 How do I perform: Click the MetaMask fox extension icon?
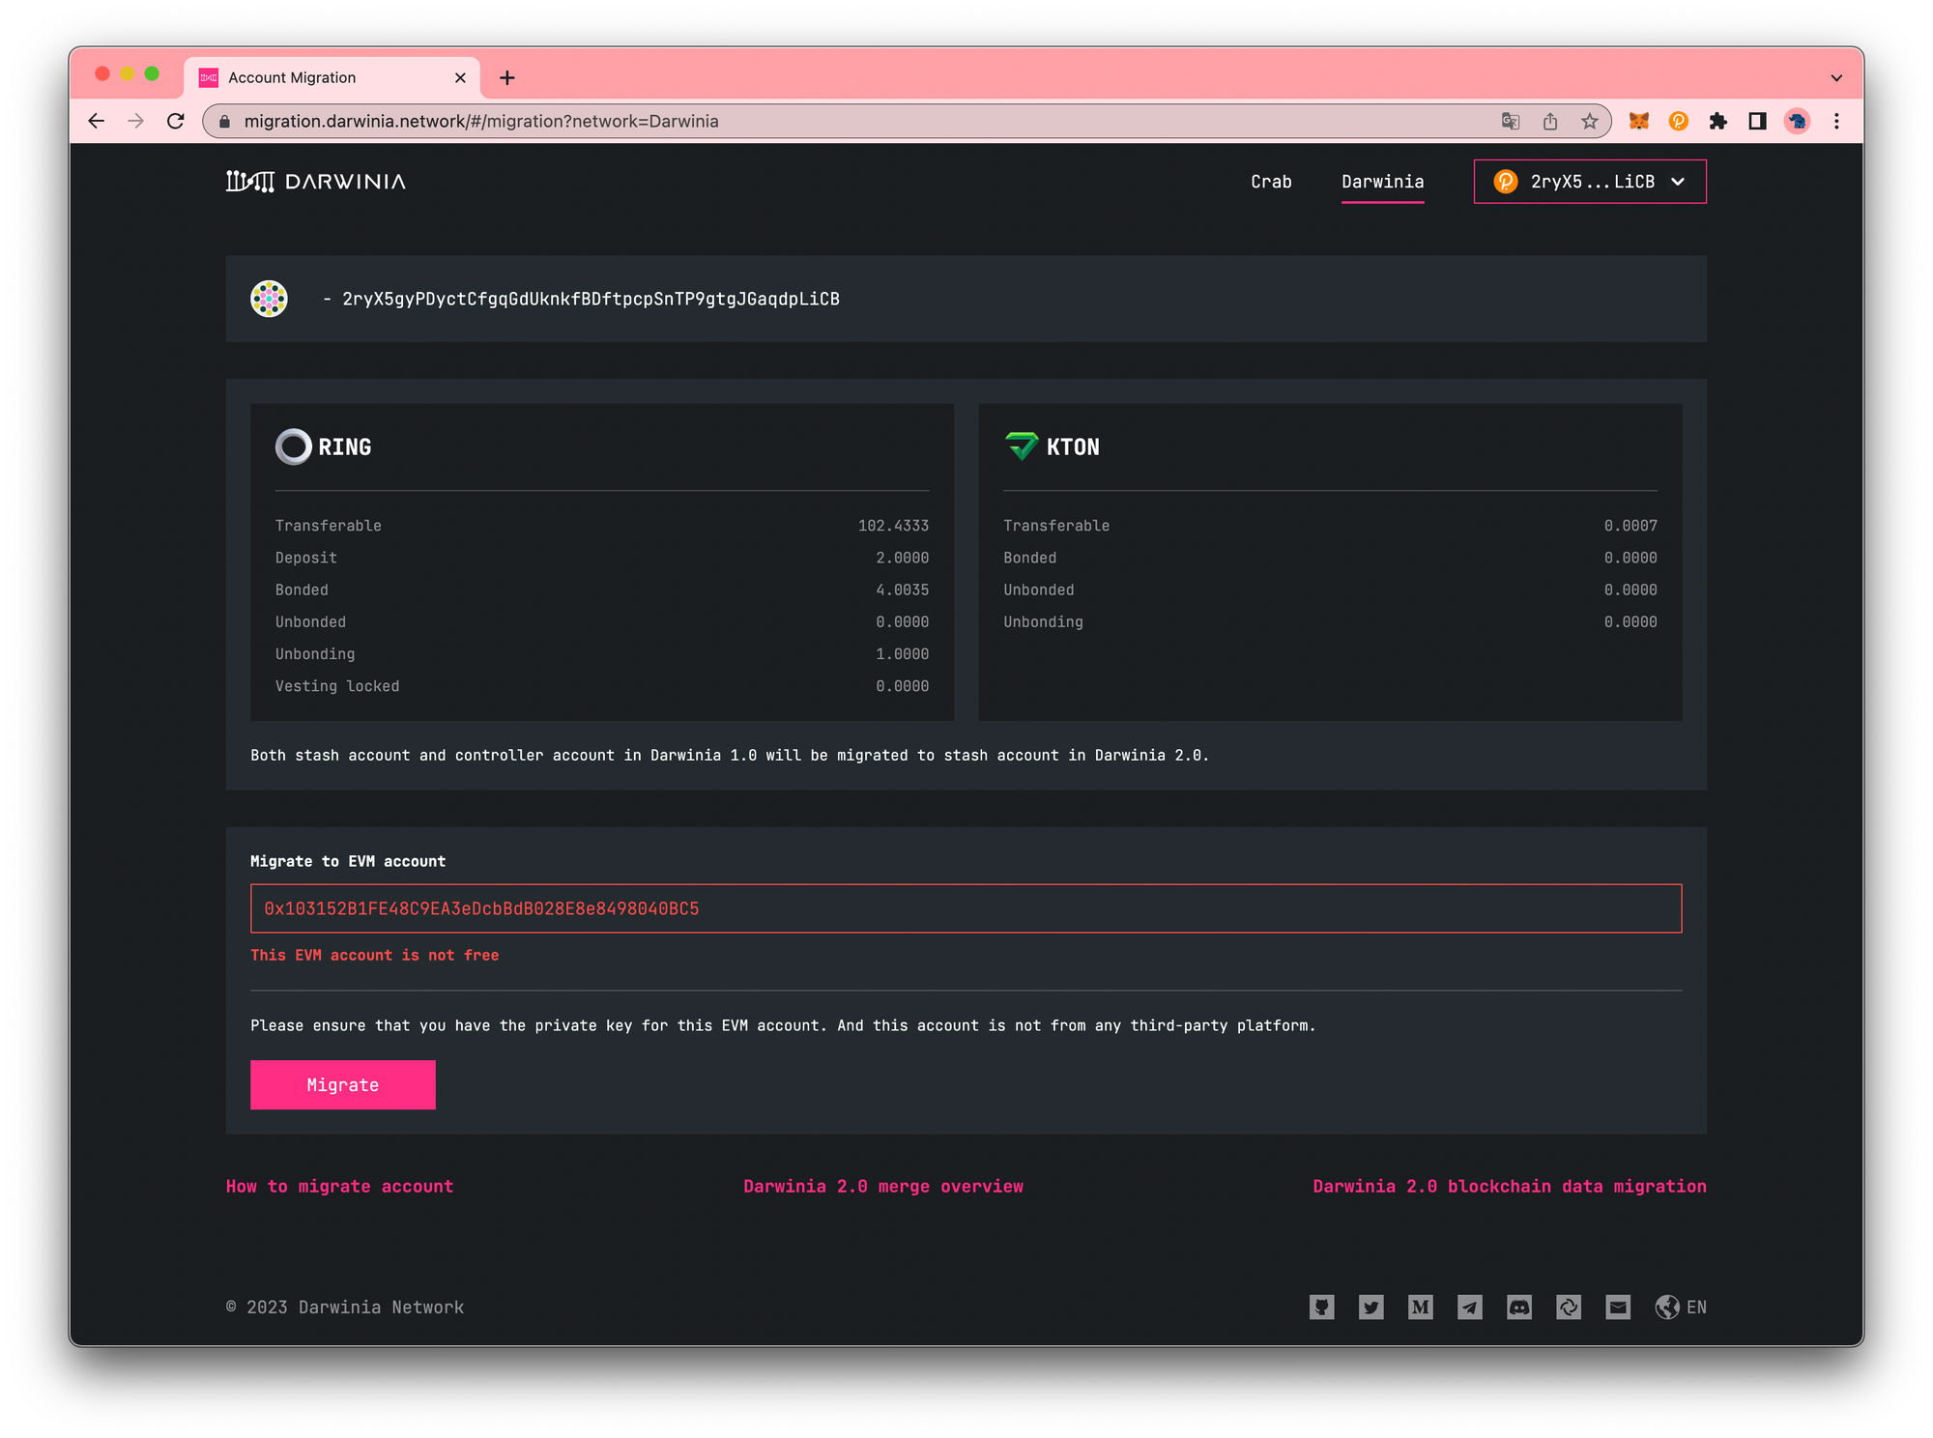tap(1639, 121)
